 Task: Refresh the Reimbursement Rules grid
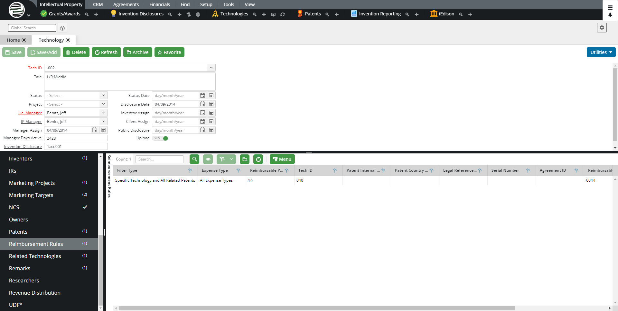pos(258,159)
